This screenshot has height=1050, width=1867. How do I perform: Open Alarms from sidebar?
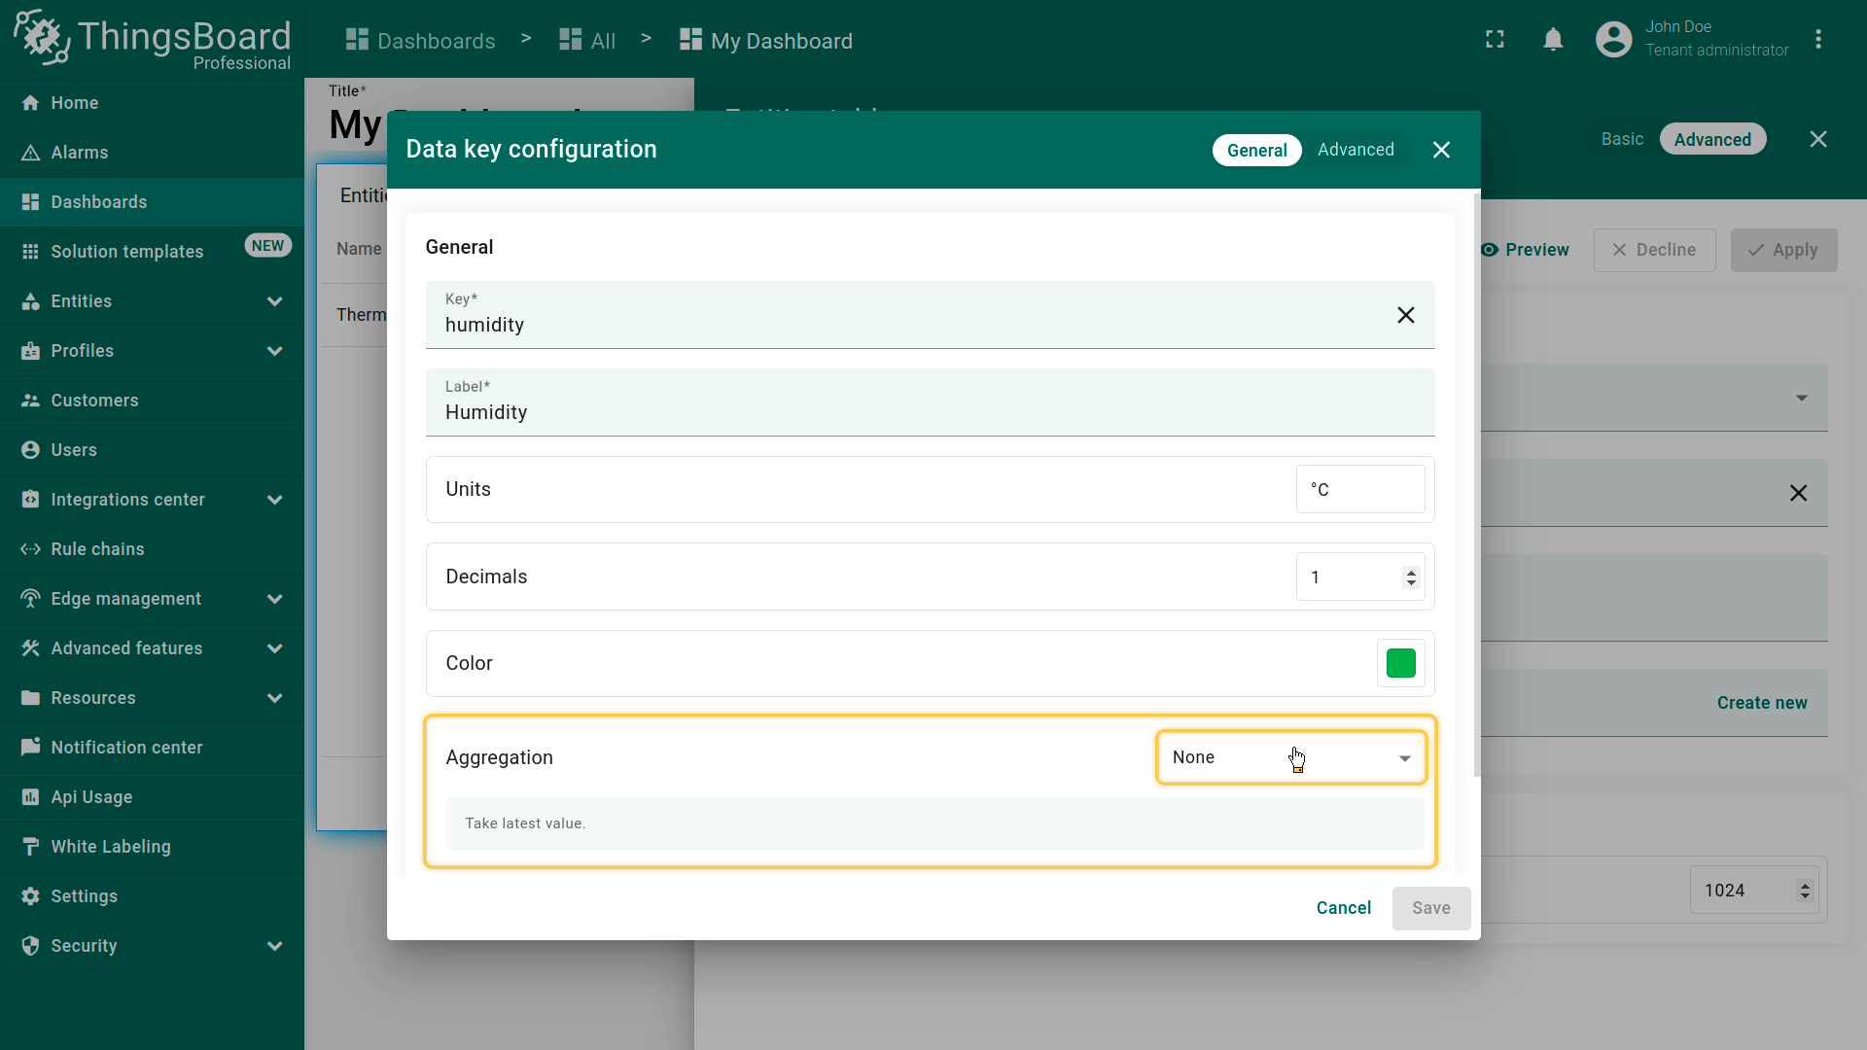point(80,153)
